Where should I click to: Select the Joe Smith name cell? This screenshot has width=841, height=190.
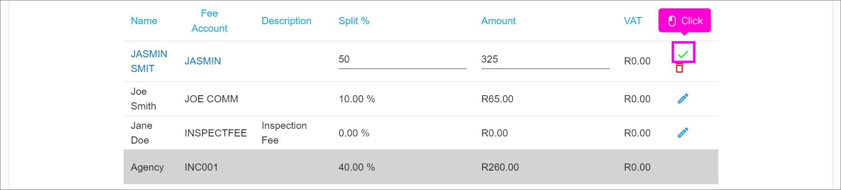click(143, 99)
